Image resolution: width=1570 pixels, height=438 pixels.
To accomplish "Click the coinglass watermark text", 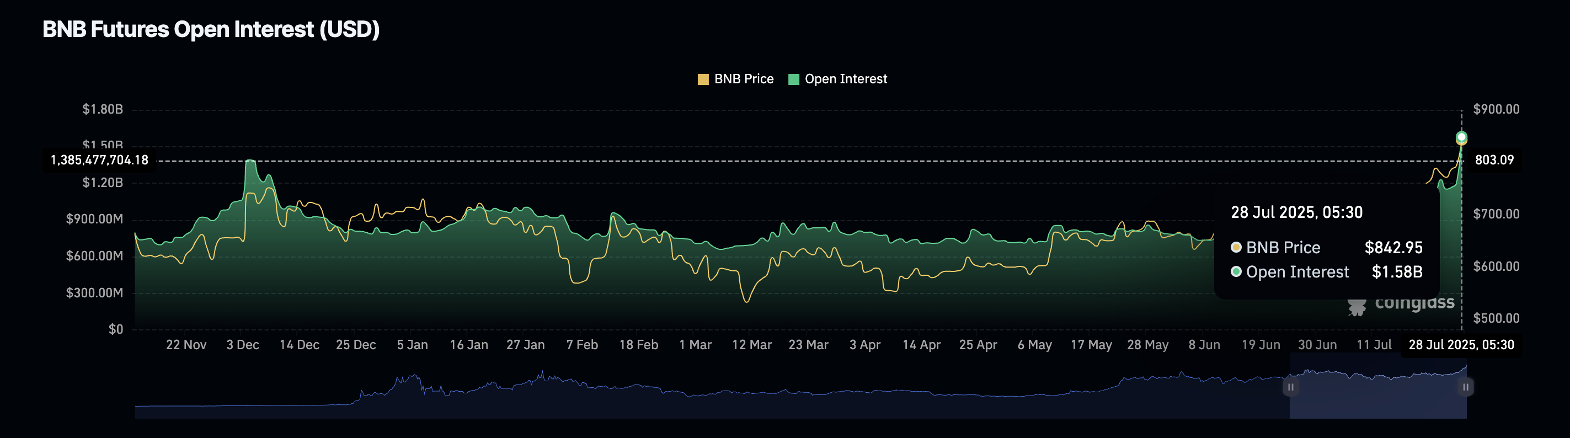I will click(1414, 303).
